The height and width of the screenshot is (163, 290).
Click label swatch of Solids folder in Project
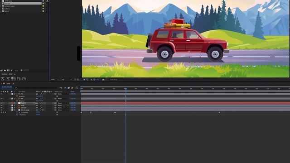pos(43,11)
